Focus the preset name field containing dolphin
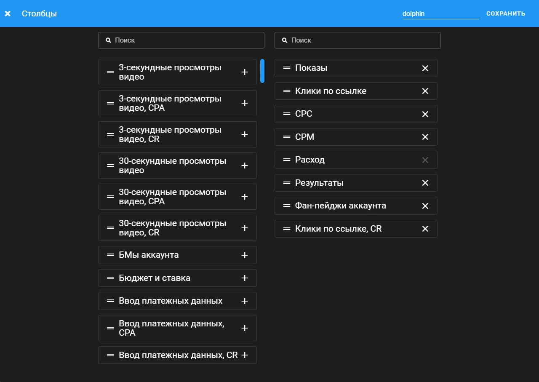 (440, 13)
